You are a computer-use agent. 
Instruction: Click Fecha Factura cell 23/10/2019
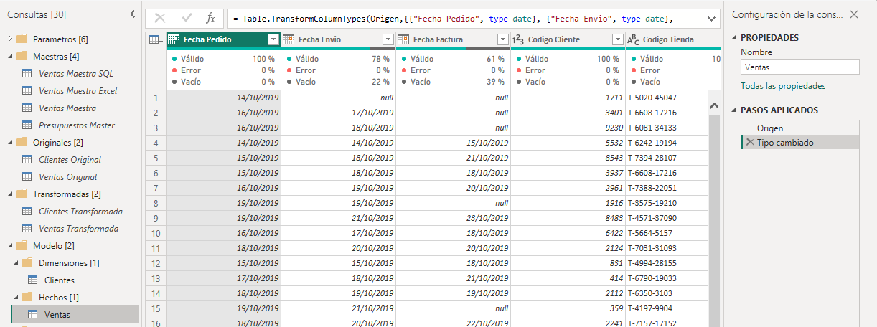[x=453, y=218]
